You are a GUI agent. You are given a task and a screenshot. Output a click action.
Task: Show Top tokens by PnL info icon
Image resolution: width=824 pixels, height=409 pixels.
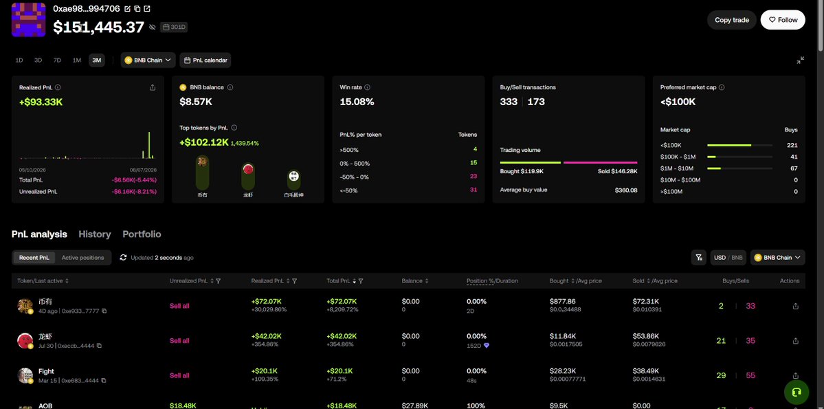click(234, 128)
